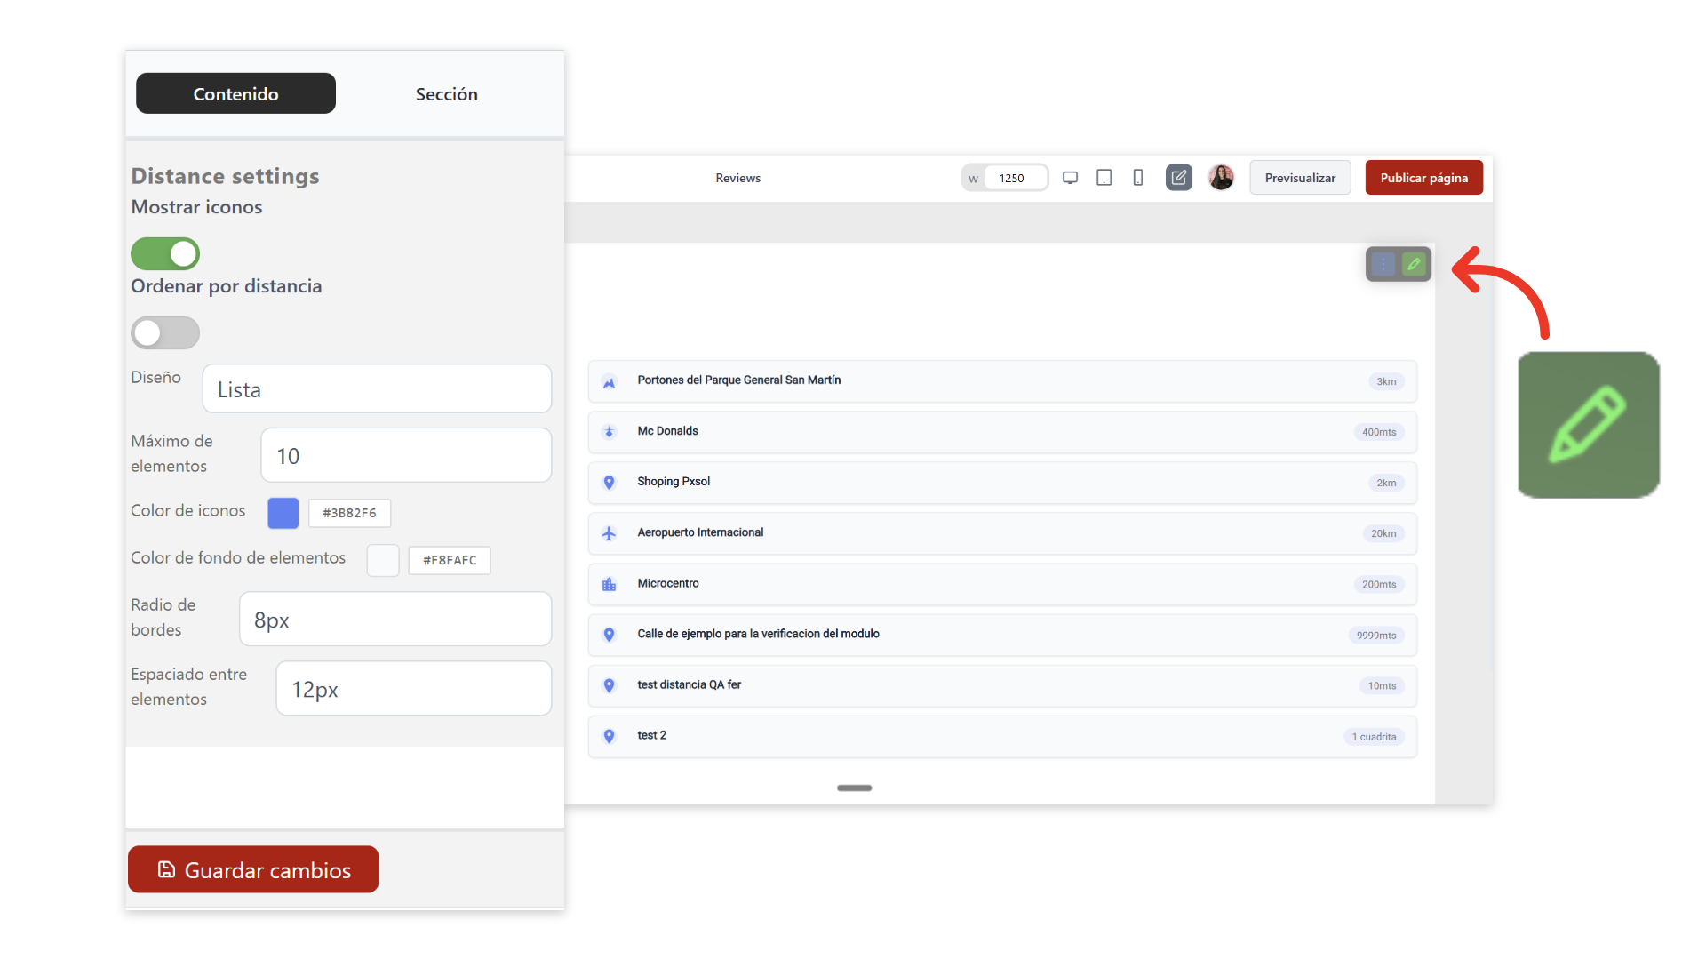Open the blue Color de iconos swatch
This screenshot has height=960, width=1706.
283,513
